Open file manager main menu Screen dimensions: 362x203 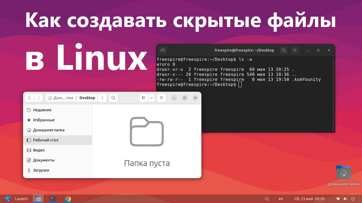161,98
